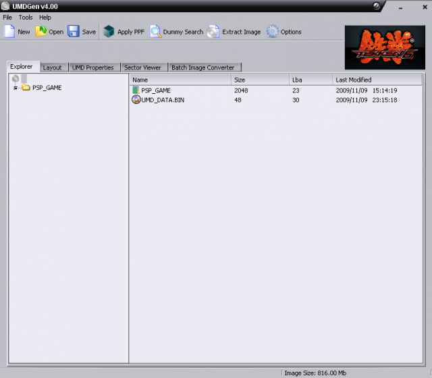Viewport: 432px width, 378px height.
Task: Select the root disc node in the tree
Action: pos(16,79)
